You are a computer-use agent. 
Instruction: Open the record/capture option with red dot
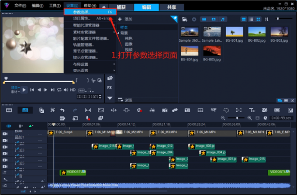click(x=139, y=110)
